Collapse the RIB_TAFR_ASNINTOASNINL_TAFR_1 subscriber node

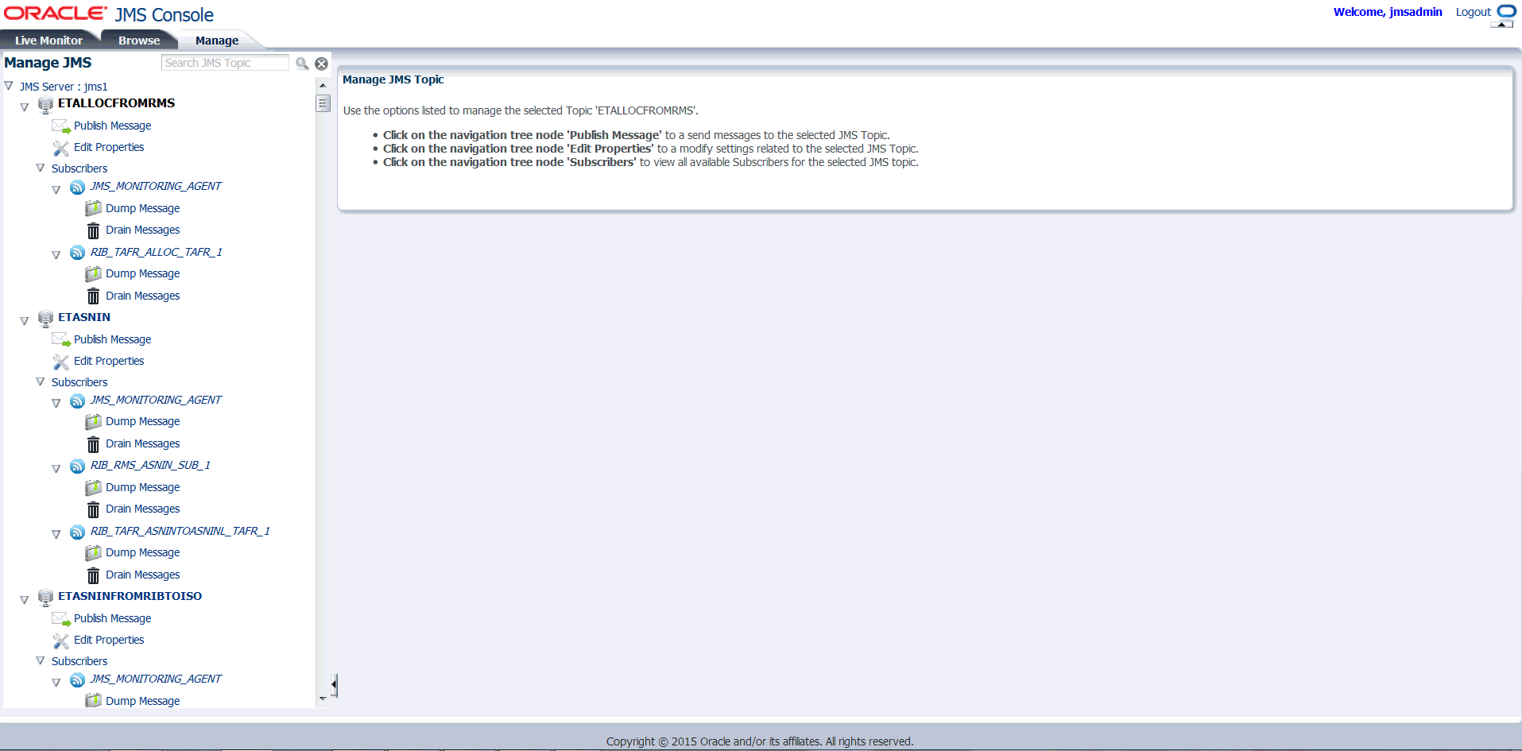(56, 534)
